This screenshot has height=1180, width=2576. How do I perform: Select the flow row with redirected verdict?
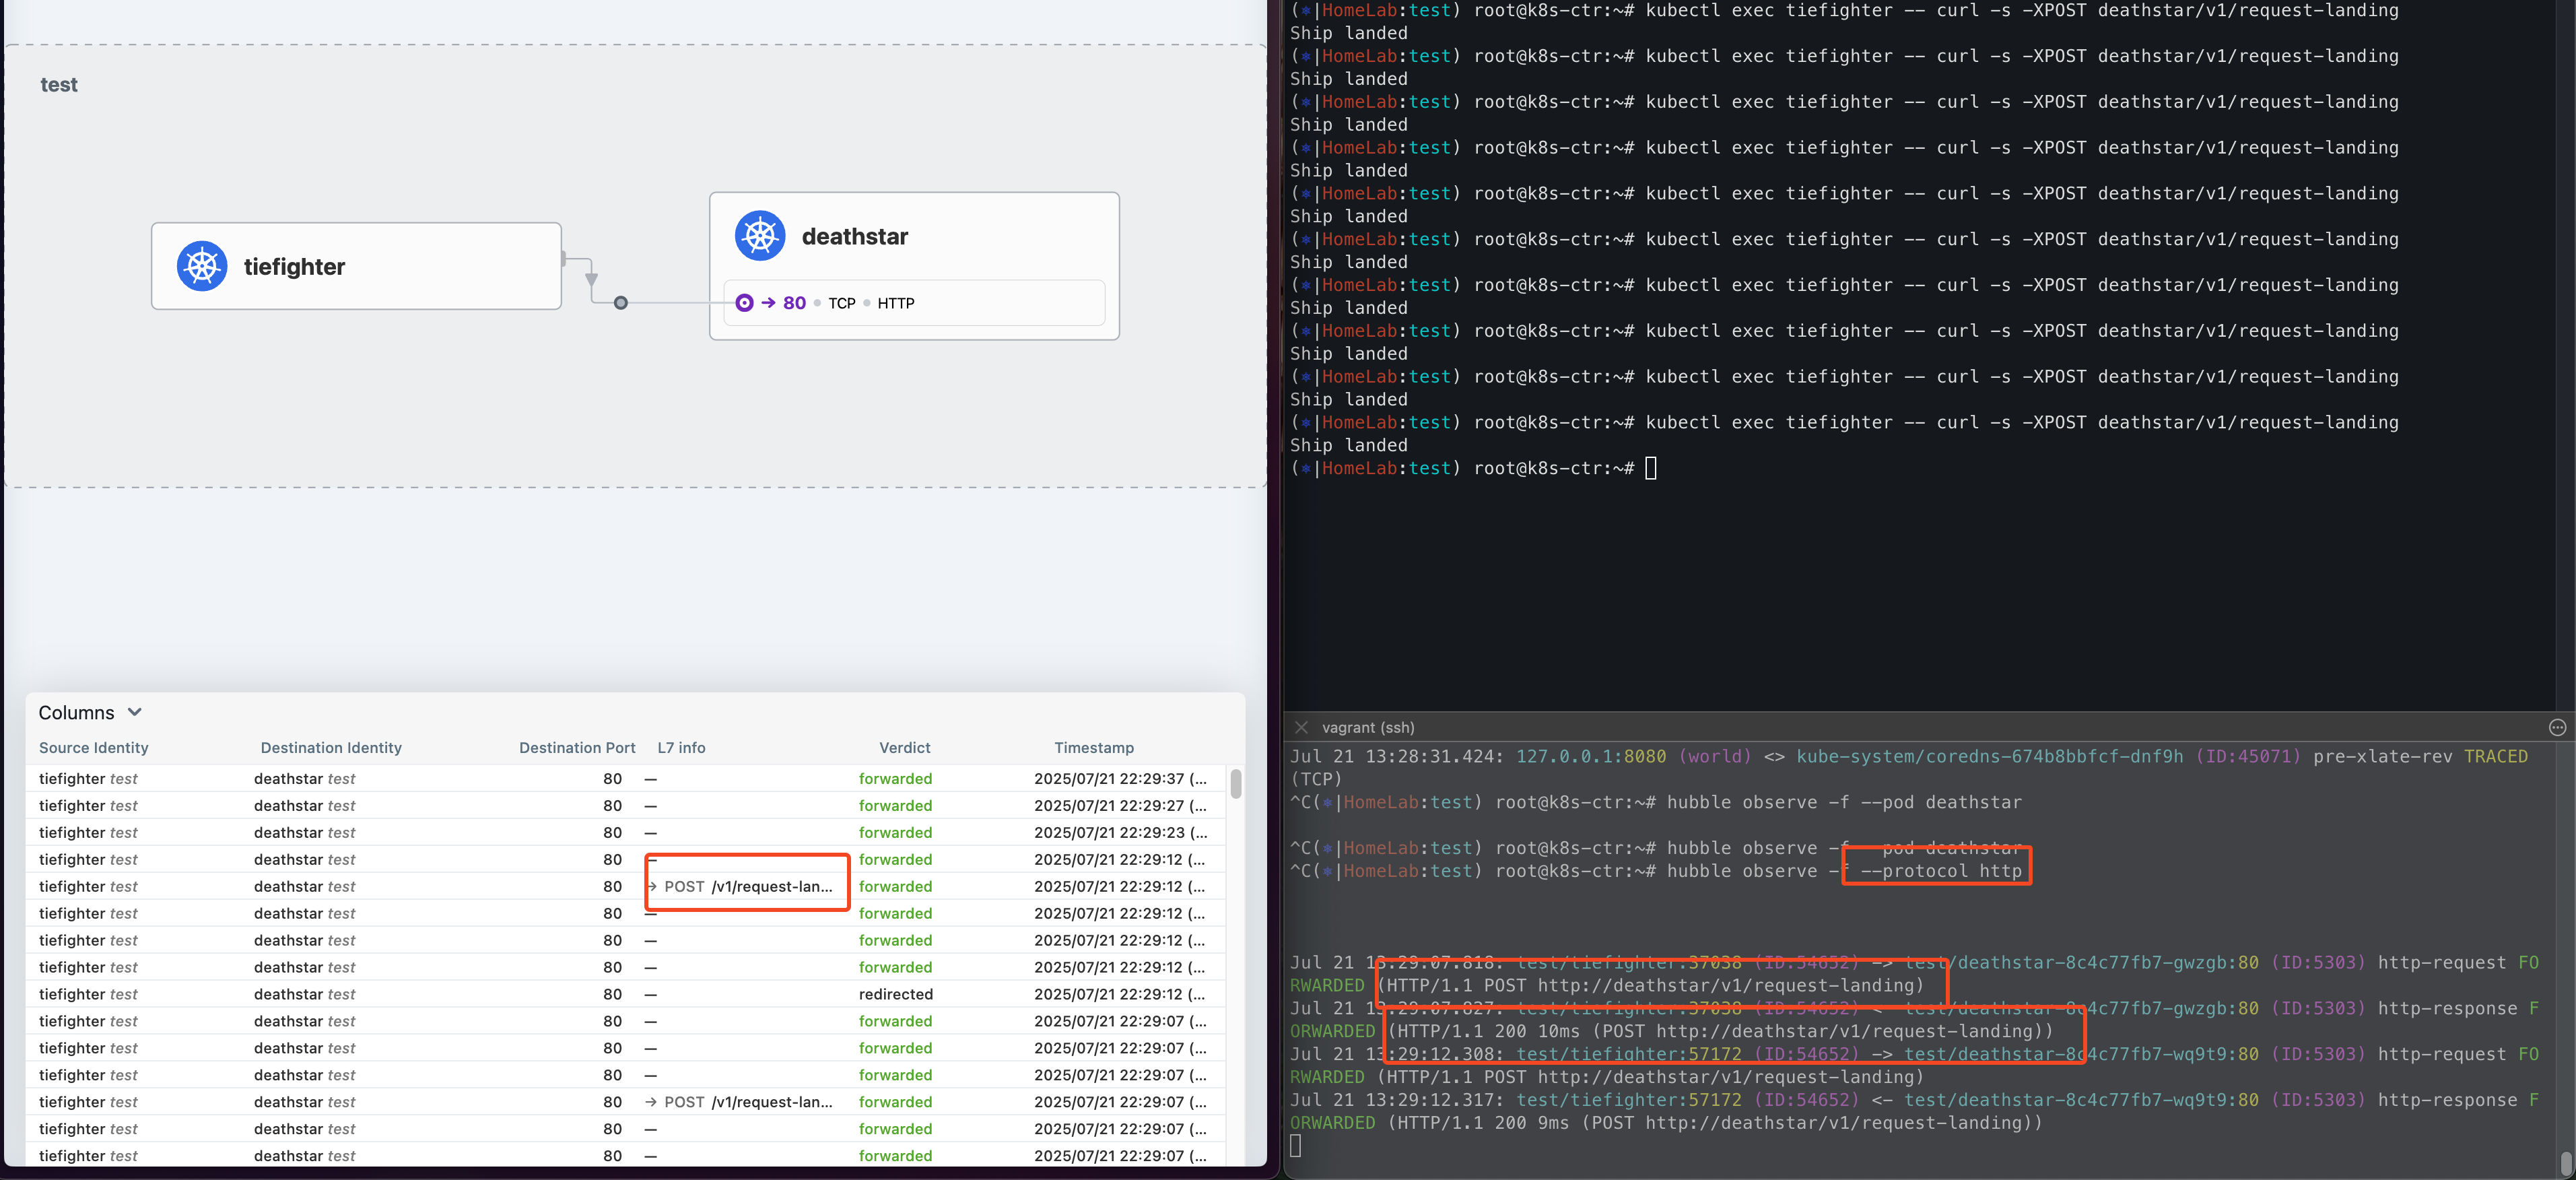click(x=620, y=994)
